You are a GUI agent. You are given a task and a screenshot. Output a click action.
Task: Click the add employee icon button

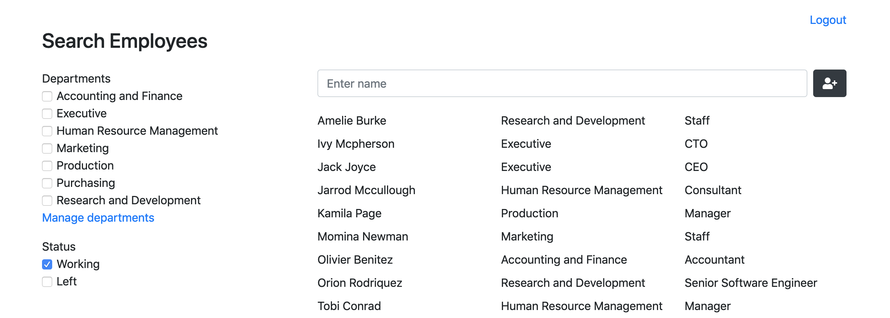(x=829, y=83)
